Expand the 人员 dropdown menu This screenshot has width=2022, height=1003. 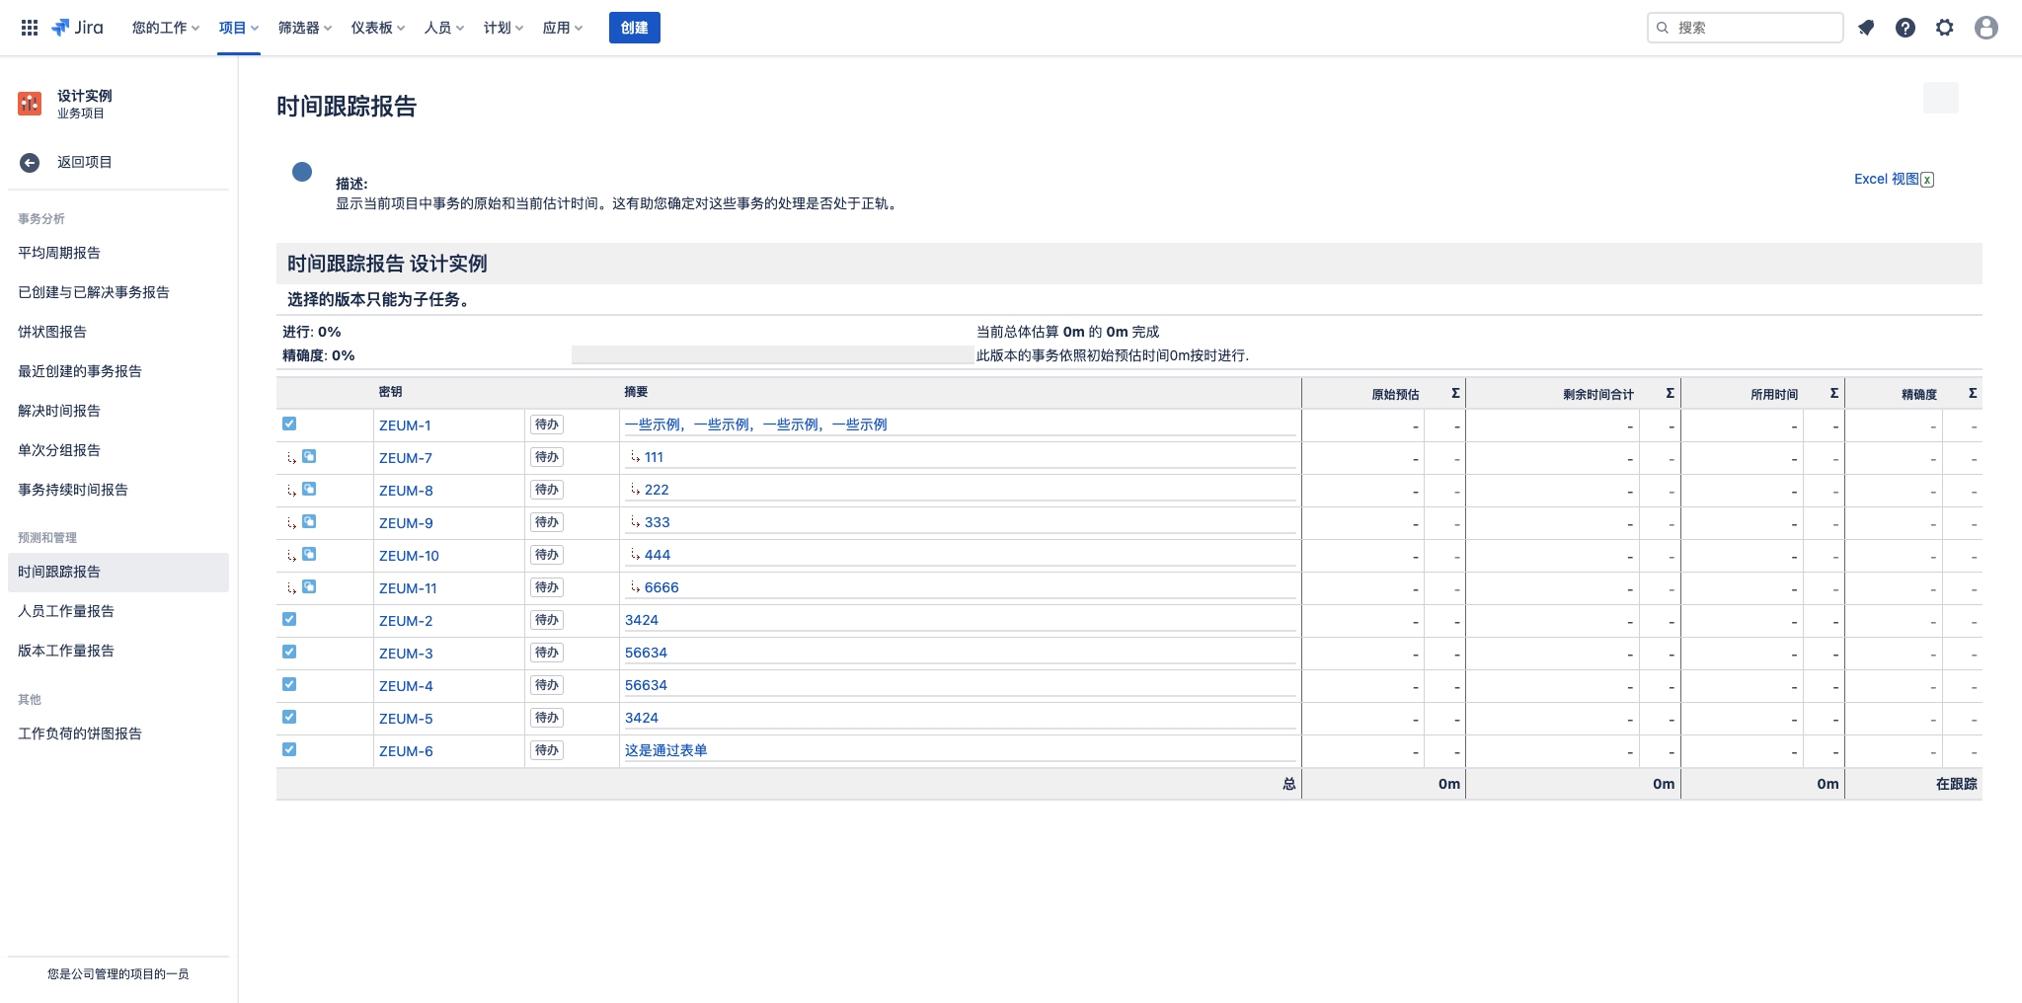pos(444,28)
